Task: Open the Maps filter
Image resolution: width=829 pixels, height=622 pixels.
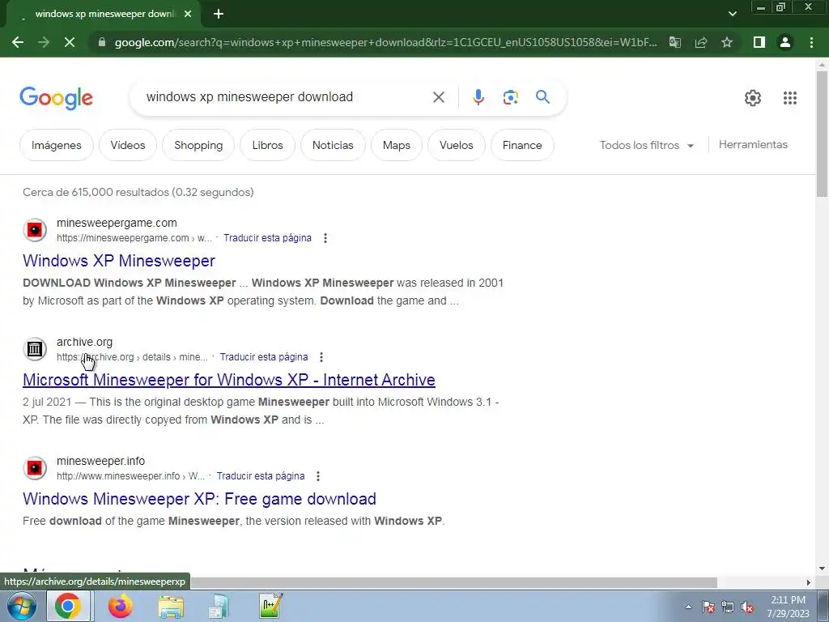Action: click(x=396, y=145)
